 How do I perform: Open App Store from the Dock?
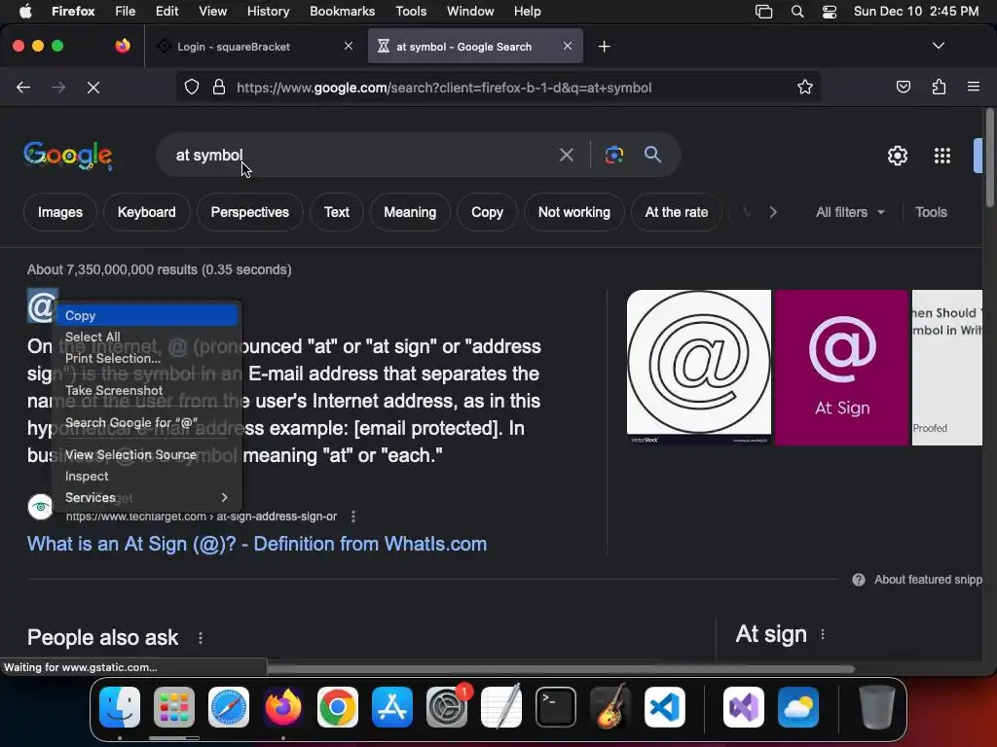pyautogui.click(x=392, y=707)
